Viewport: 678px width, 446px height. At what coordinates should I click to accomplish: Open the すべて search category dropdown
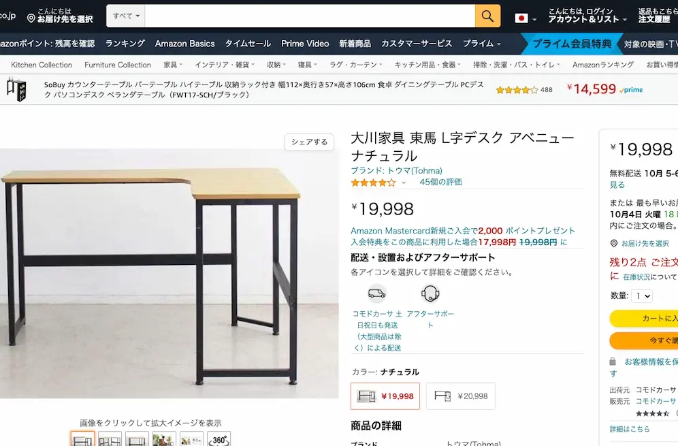click(126, 16)
